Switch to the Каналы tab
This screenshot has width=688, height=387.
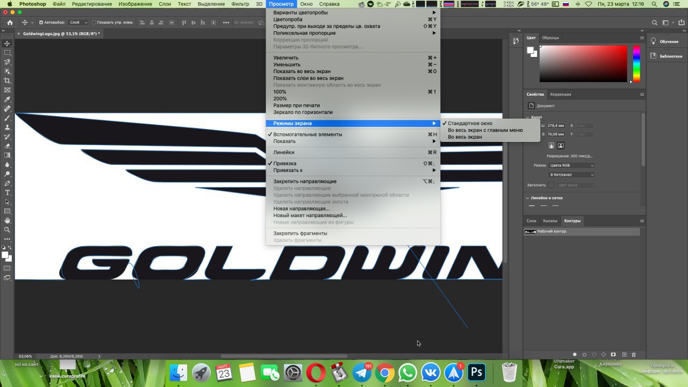tap(550, 221)
